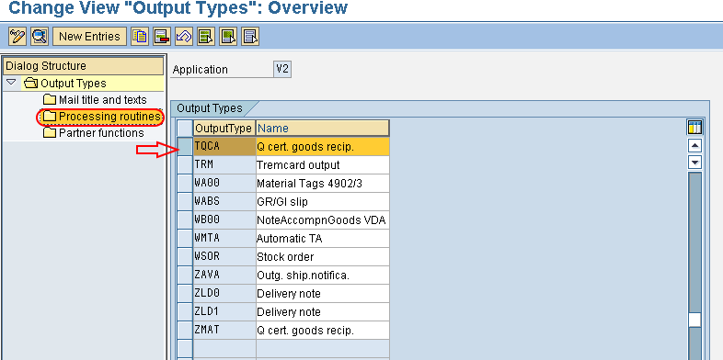The height and width of the screenshot is (360, 723).
Task: Click the Deselect All toolbar icon
Action: click(250, 37)
